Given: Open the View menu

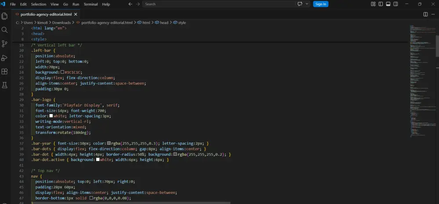Looking at the screenshot, I should (54, 4).
